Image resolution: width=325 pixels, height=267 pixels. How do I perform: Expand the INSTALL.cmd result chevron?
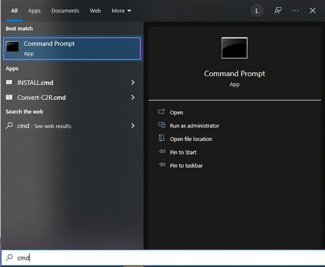coord(133,83)
